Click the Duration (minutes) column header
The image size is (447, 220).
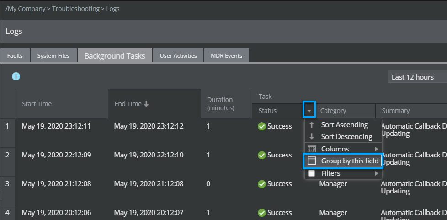coord(227,104)
